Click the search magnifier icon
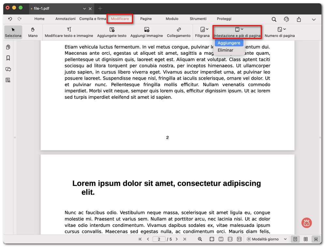Image resolution: width=325 pixels, height=247 pixels. [x=274, y=19]
